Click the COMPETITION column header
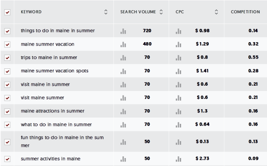 (x=245, y=12)
